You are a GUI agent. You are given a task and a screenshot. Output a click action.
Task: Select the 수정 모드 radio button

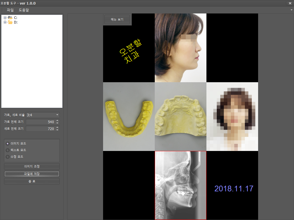coord(7,157)
